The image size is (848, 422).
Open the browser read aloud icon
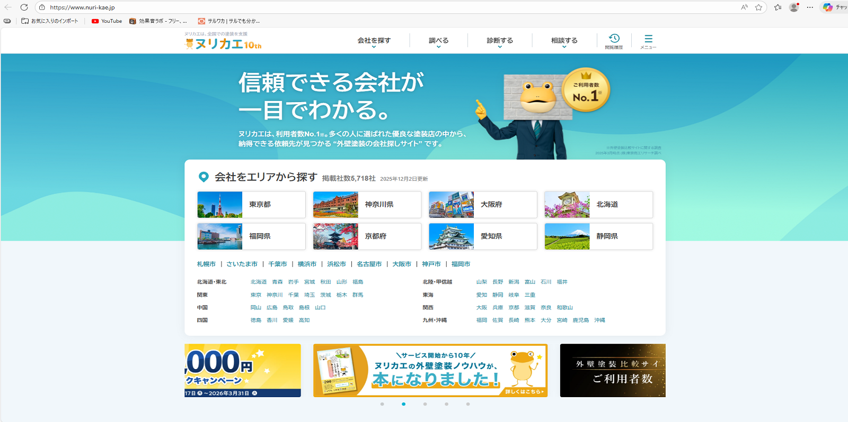pos(744,7)
